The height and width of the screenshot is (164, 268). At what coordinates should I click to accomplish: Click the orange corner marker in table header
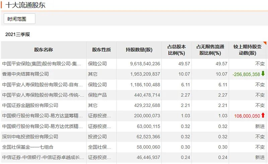click(265, 43)
